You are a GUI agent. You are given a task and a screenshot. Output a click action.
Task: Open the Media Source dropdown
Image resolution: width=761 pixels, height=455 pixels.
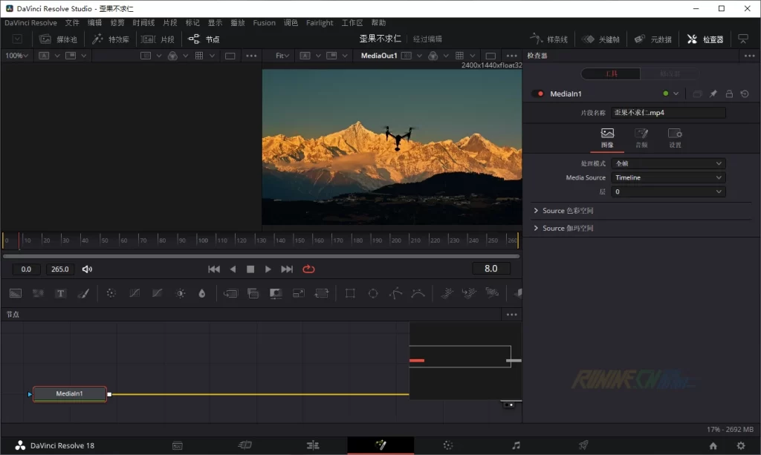click(668, 178)
